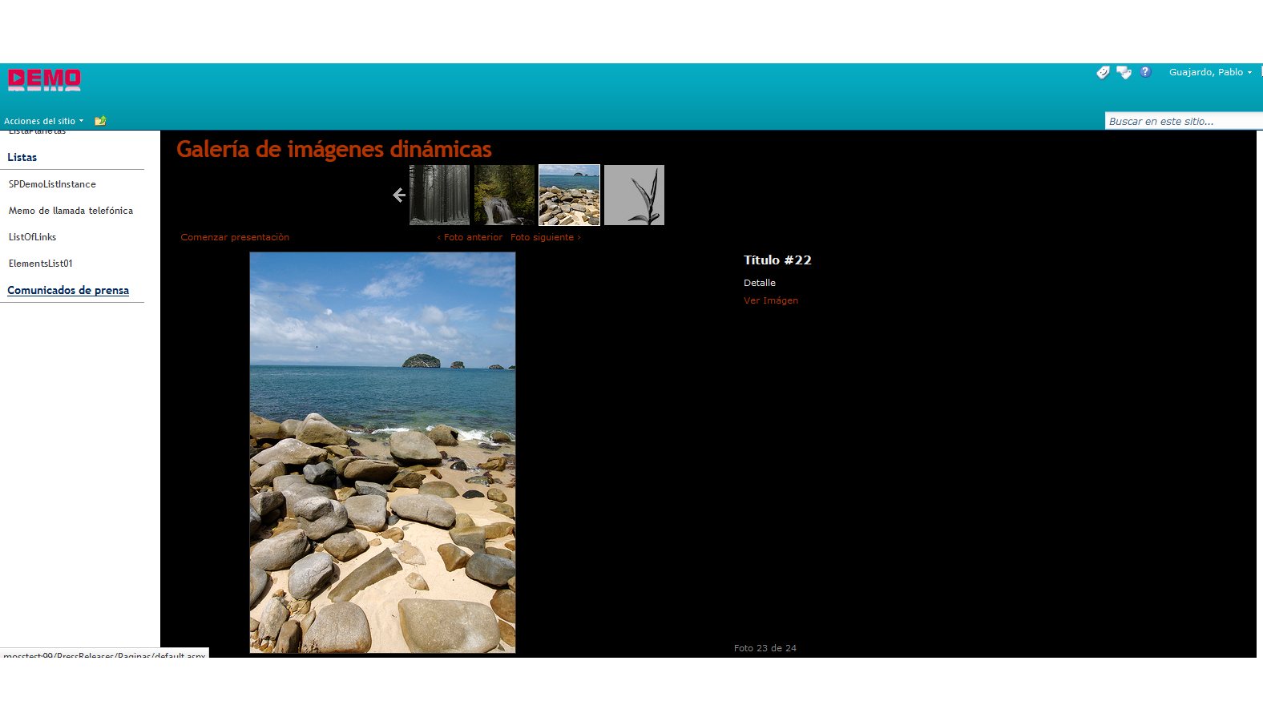
Task: Click Foto siguiente link
Action: (x=546, y=237)
